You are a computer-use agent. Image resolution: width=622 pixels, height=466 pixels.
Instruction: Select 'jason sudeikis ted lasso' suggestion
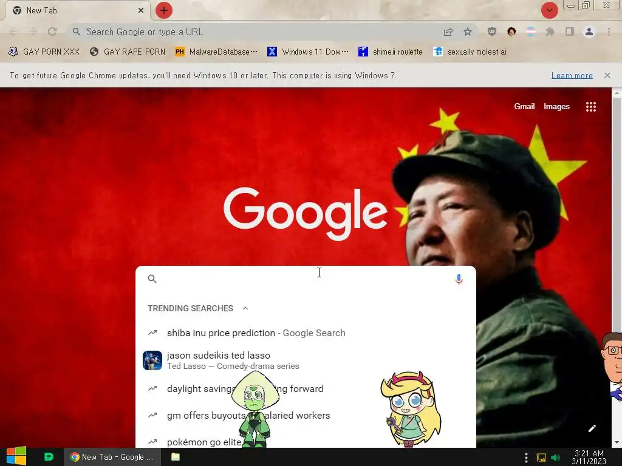tap(306, 360)
